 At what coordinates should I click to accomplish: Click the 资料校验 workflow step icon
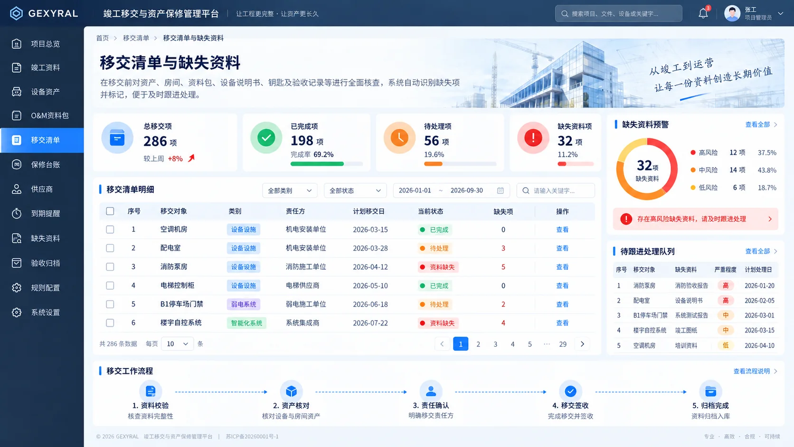point(151,391)
